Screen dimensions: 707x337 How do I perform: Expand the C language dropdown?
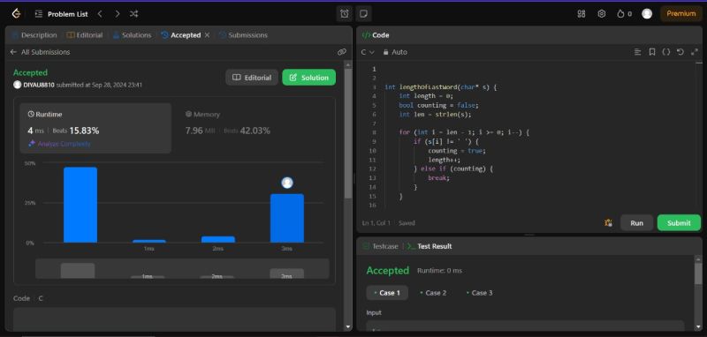368,52
